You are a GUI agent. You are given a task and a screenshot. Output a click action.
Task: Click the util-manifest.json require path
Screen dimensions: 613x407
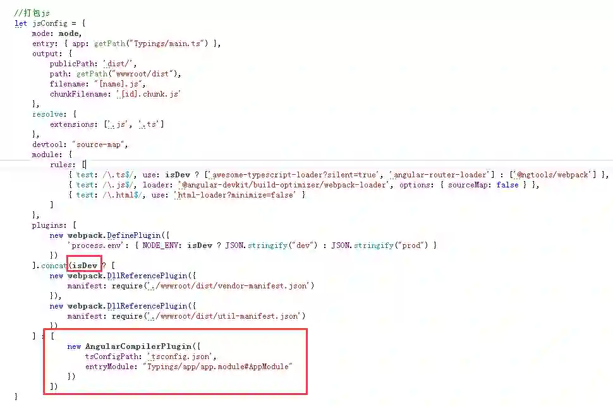coord(226,316)
